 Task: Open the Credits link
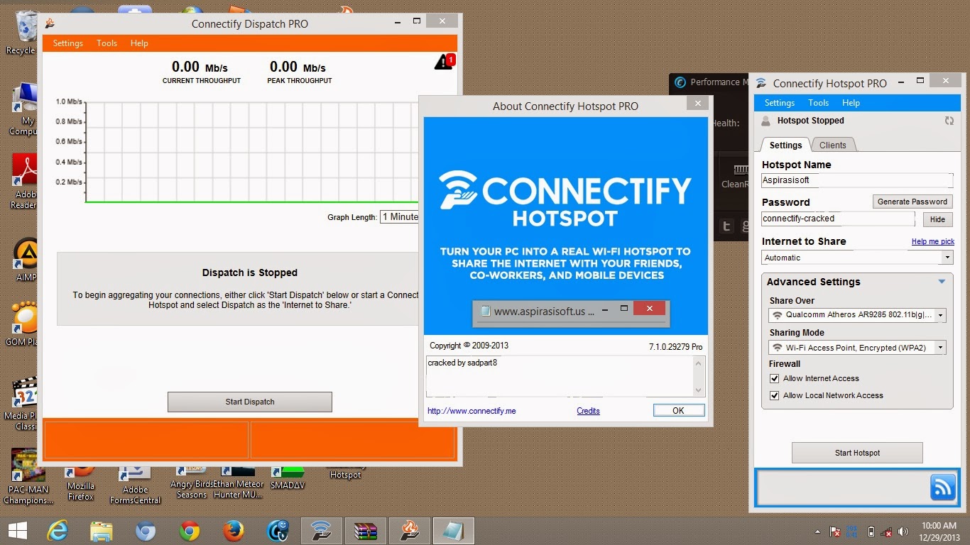(588, 411)
